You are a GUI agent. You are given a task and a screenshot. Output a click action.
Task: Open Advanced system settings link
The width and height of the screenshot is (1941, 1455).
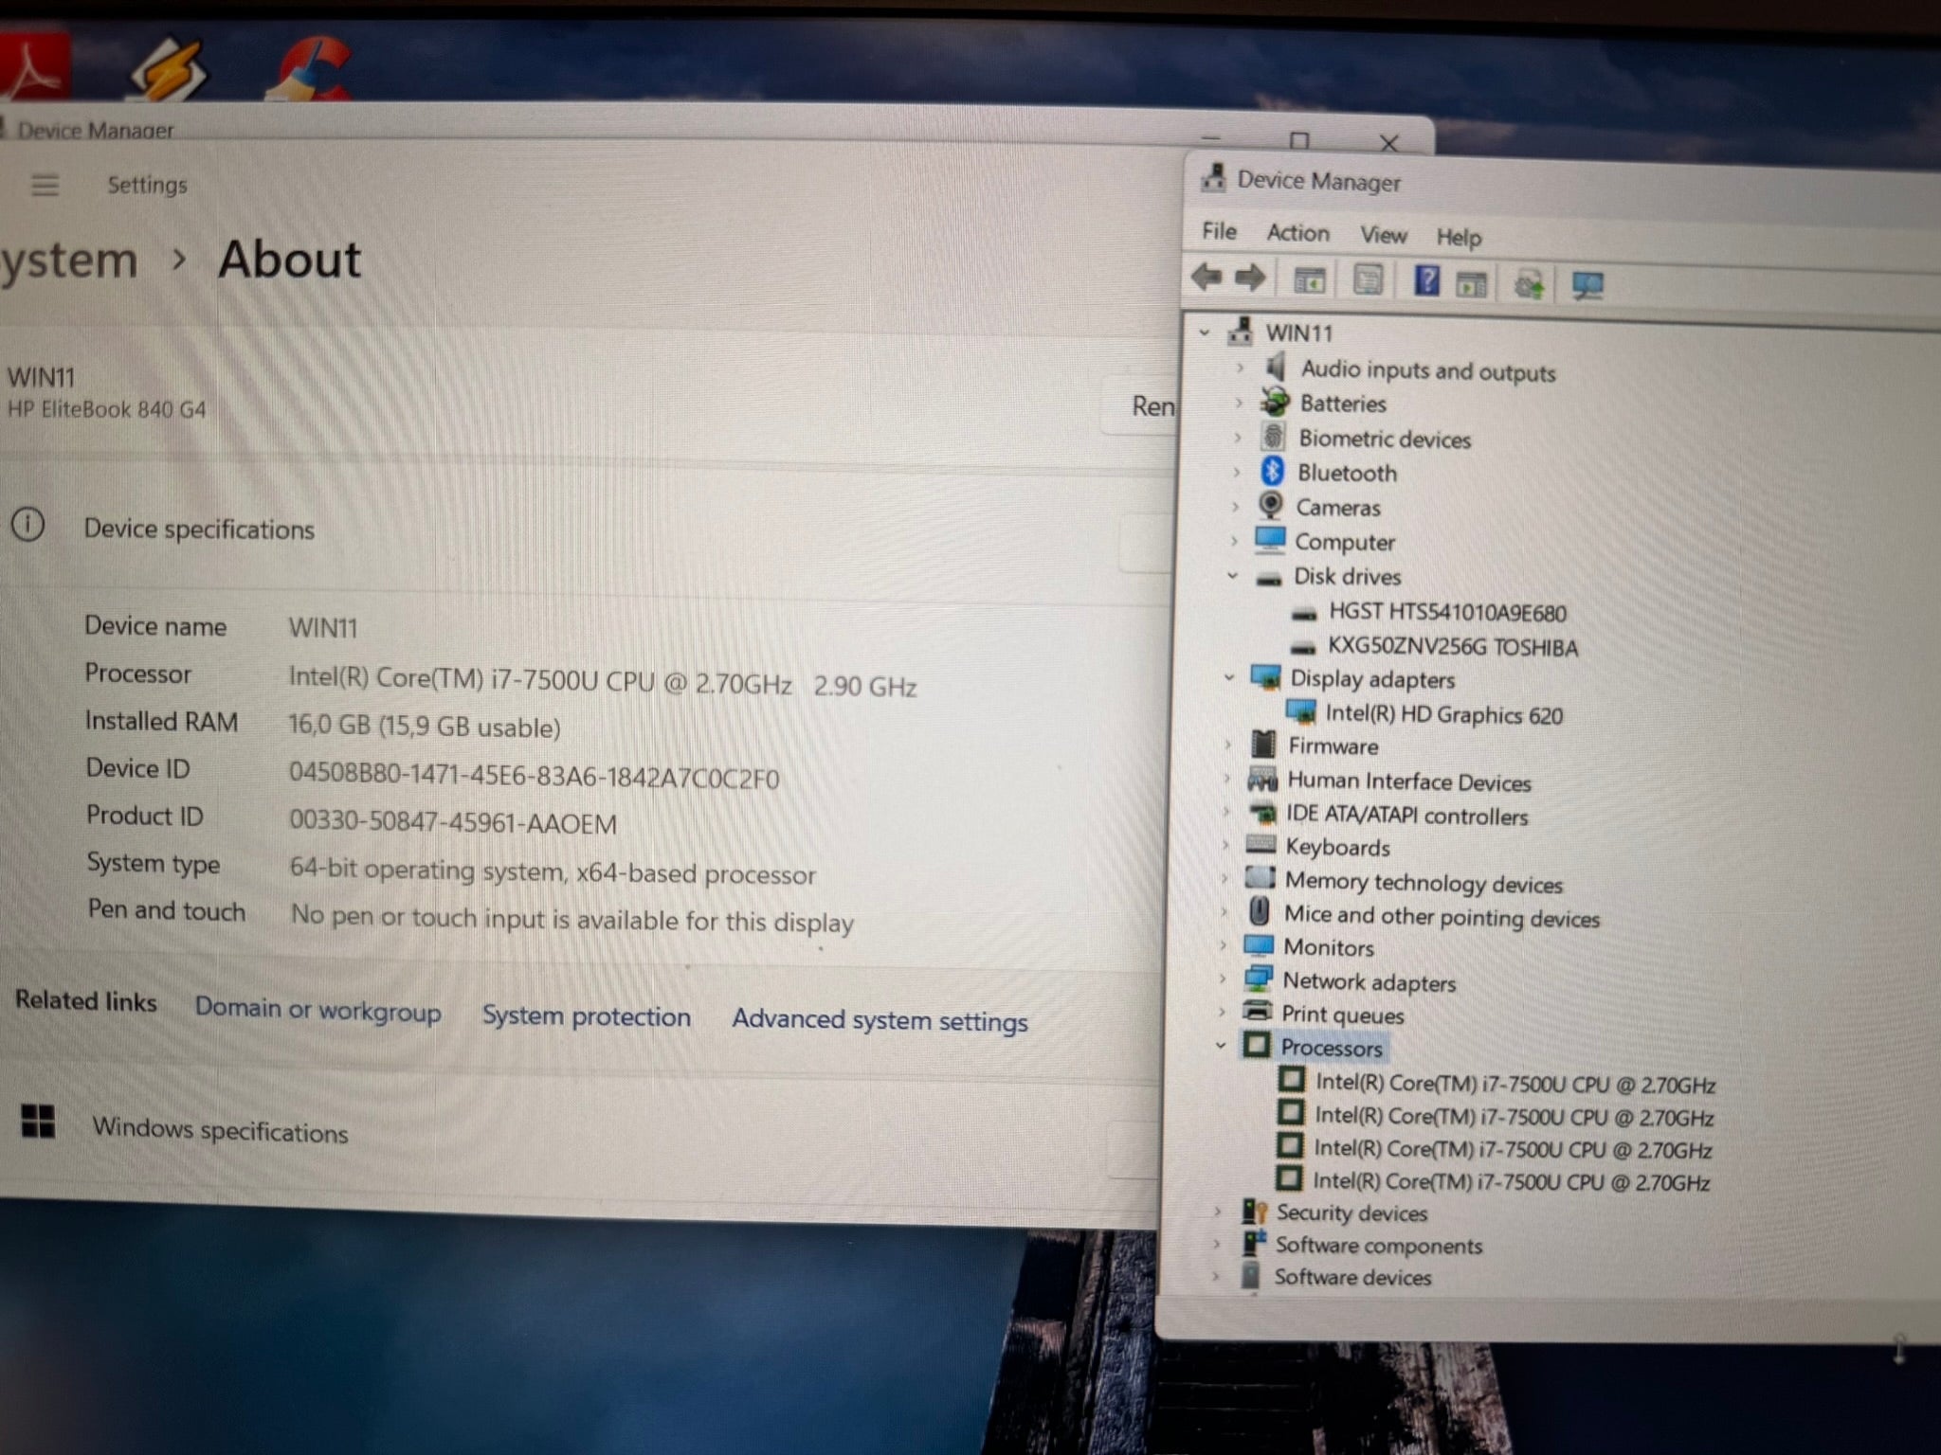click(880, 1020)
